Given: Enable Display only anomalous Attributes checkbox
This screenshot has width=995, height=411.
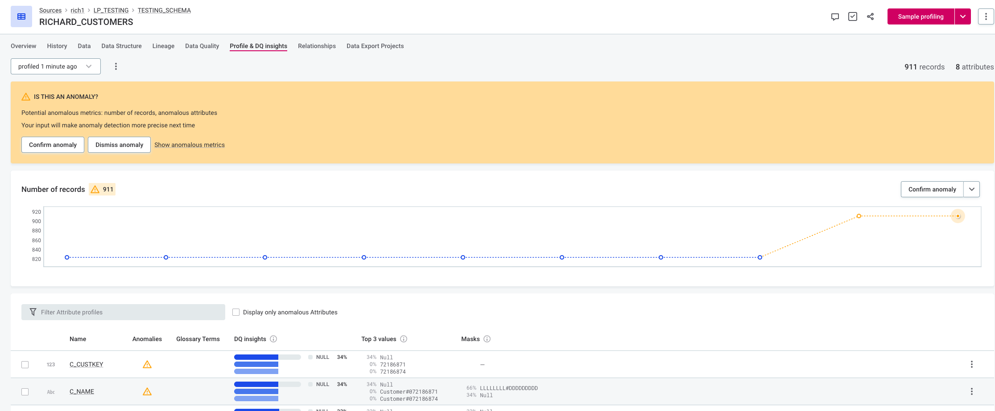Looking at the screenshot, I should point(236,312).
